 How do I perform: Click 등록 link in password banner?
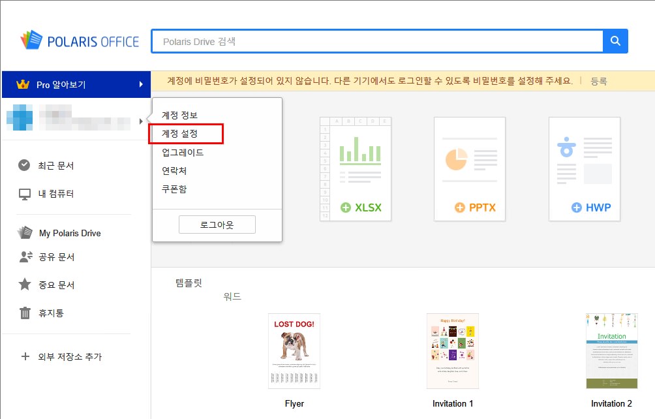click(x=599, y=81)
